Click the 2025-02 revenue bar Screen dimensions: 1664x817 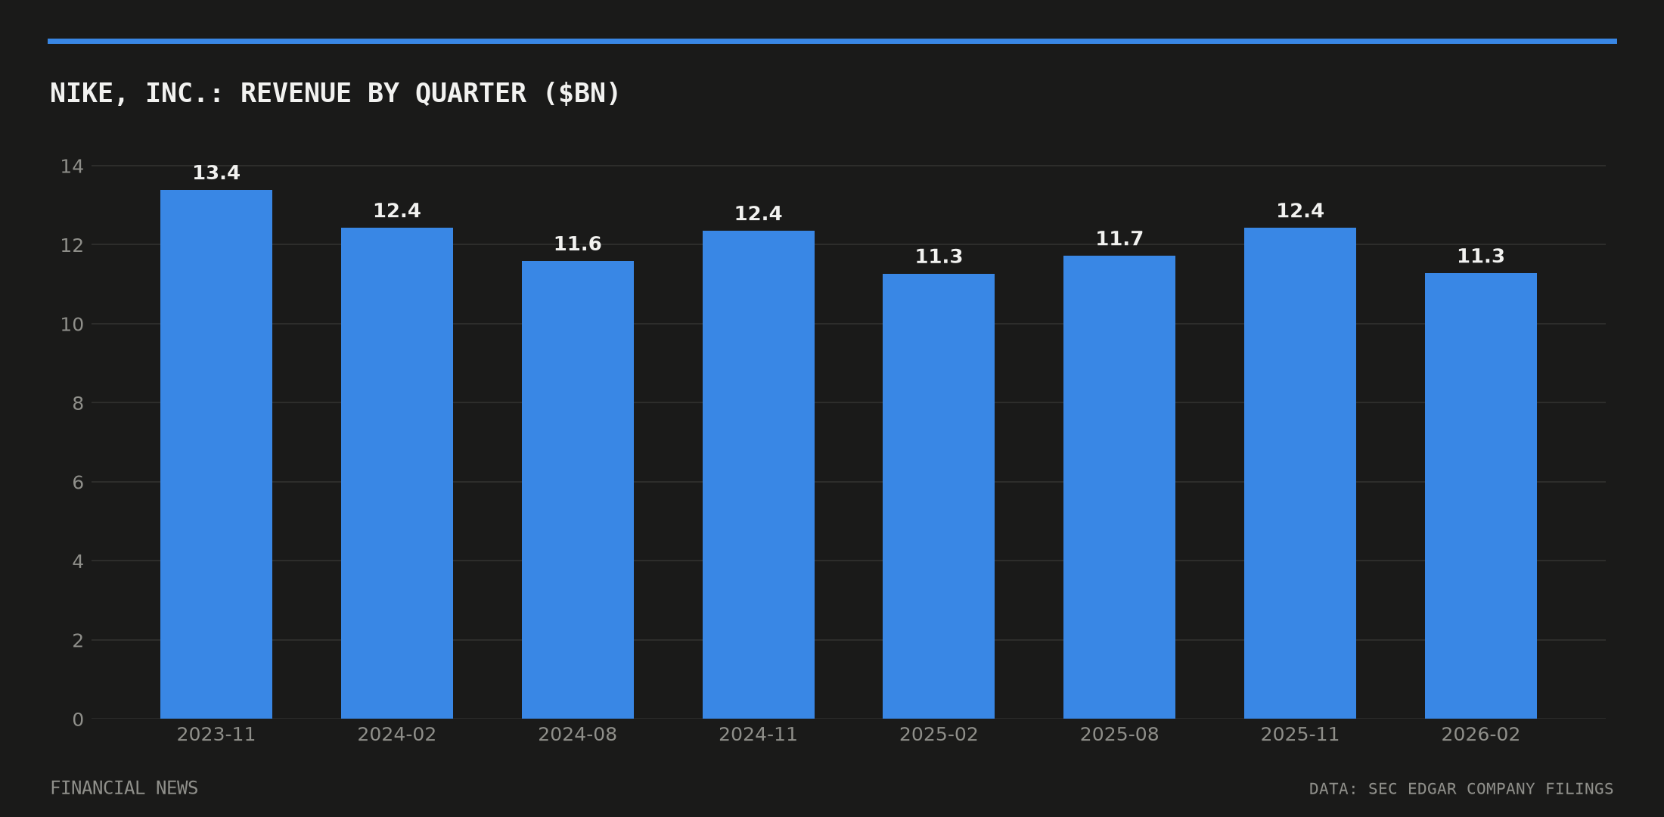coord(939,496)
